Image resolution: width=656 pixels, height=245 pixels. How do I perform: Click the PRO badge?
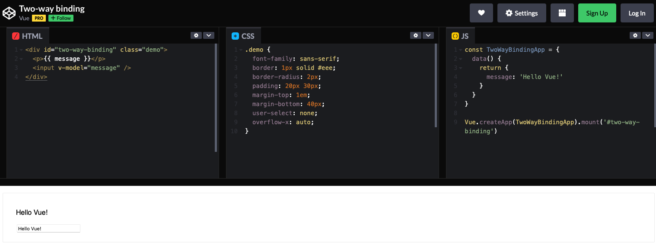point(39,18)
